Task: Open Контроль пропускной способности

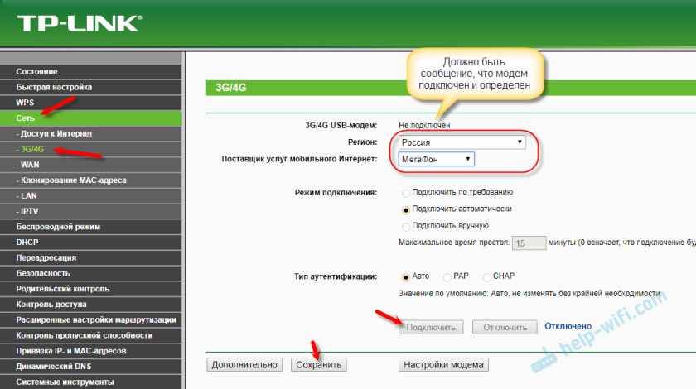Action: 90,335
